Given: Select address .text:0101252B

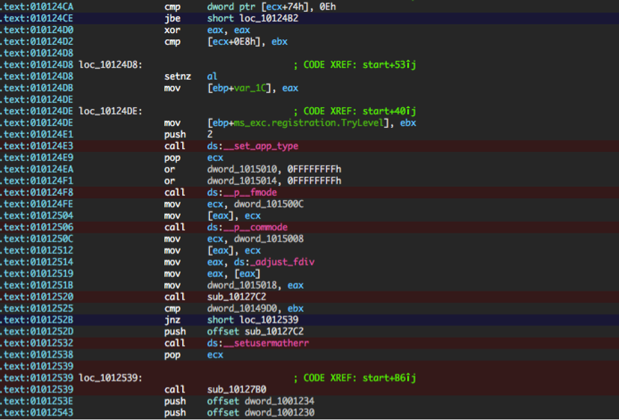Looking at the screenshot, I should [x=37, y=320].
